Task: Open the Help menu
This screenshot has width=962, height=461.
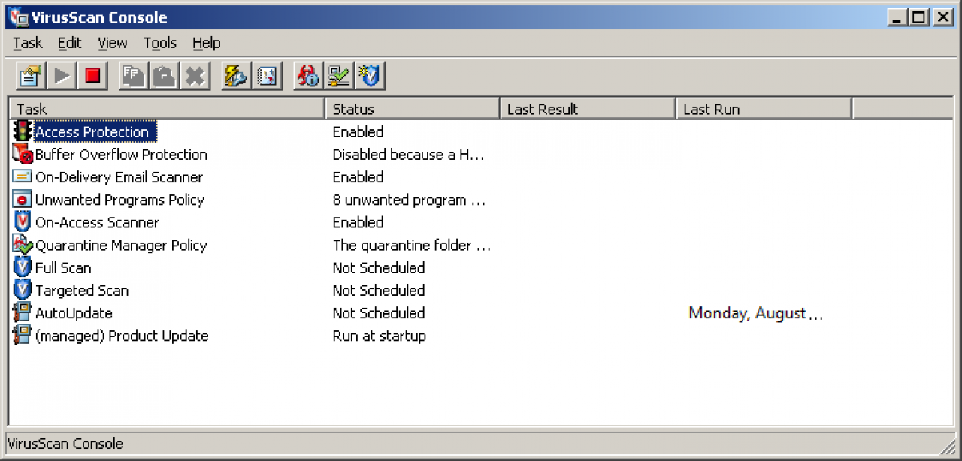Action: (207, 43)
